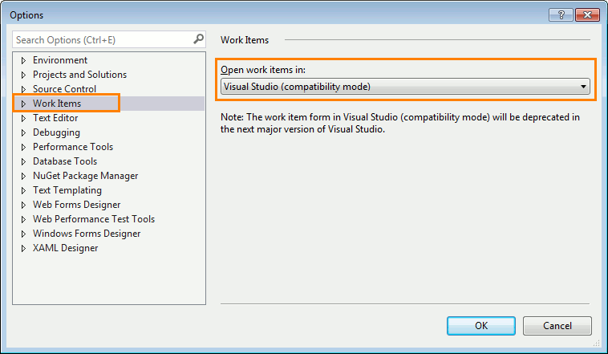This screenshot has width=608, height=354.
Task: Expand the Text Editor arrow
Action: coord(24,118)
